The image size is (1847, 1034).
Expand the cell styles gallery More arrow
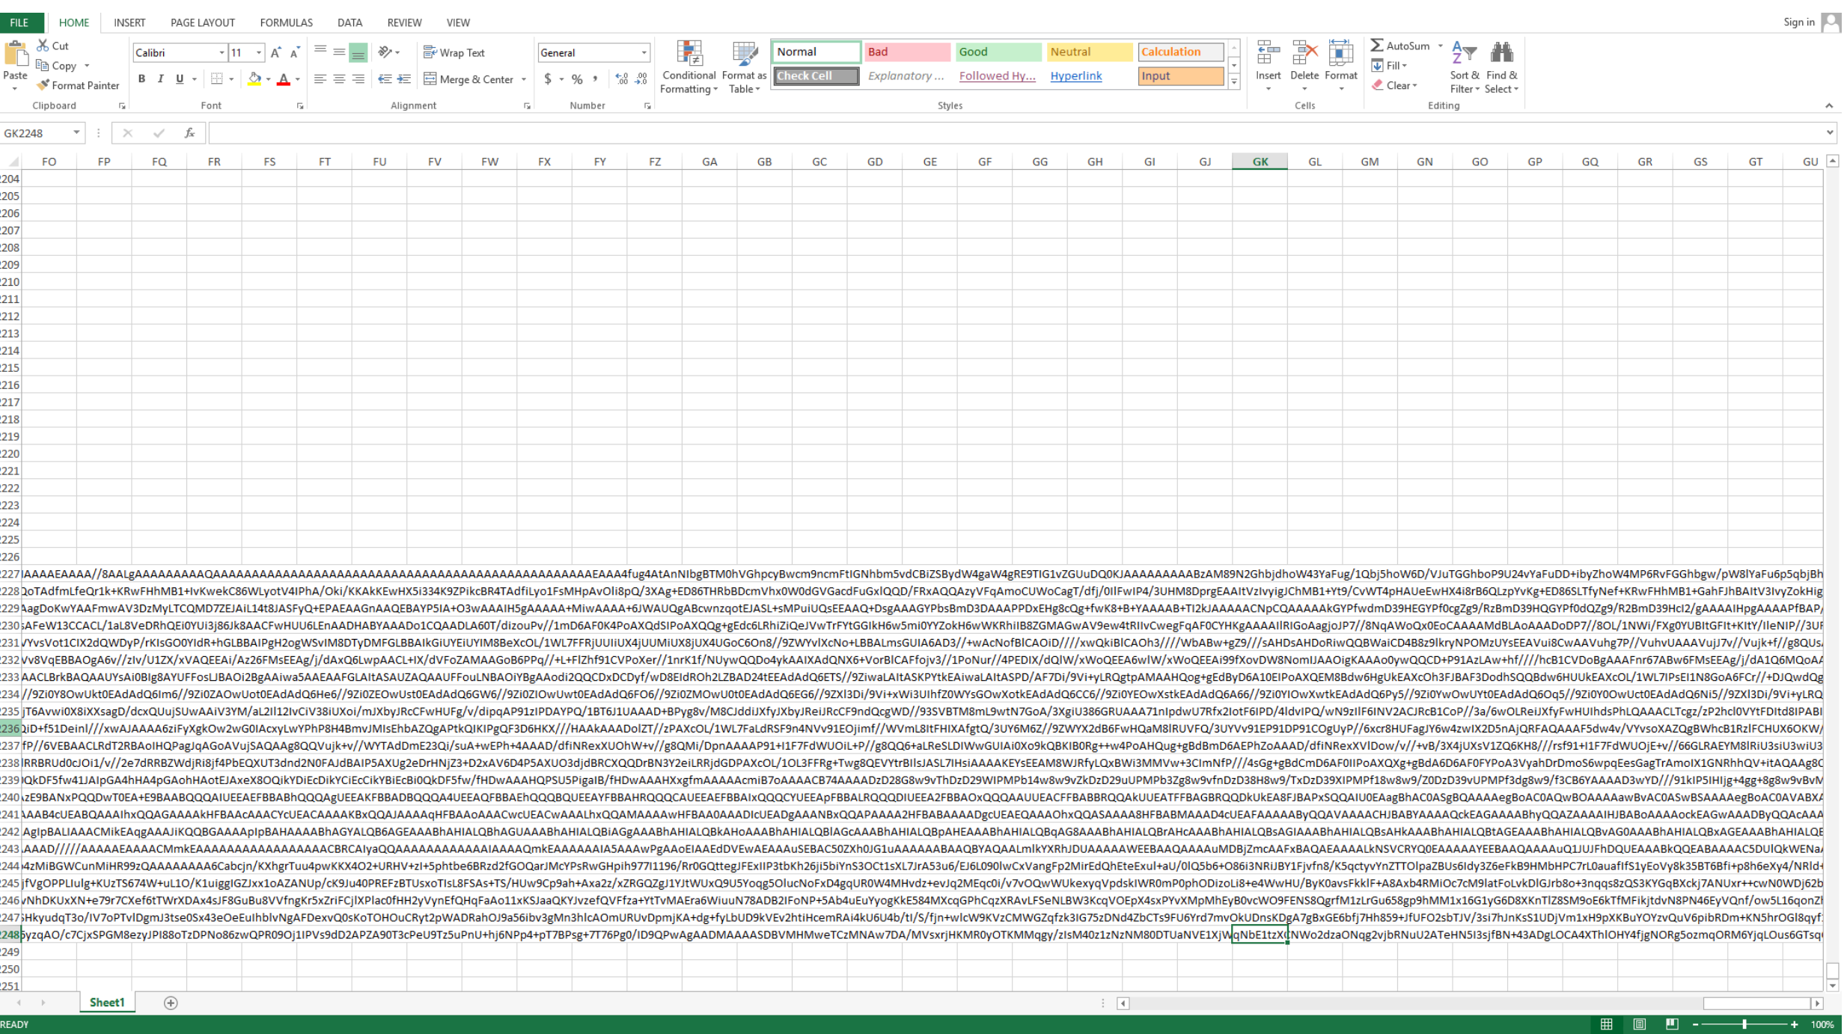coord(1234,81)
